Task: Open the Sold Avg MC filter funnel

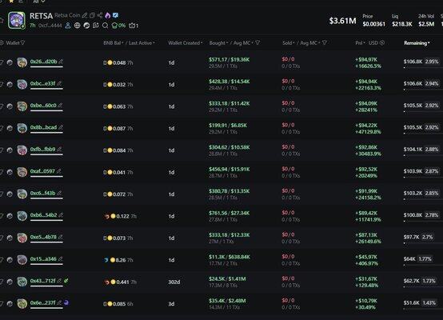Action: click(325, 42)
